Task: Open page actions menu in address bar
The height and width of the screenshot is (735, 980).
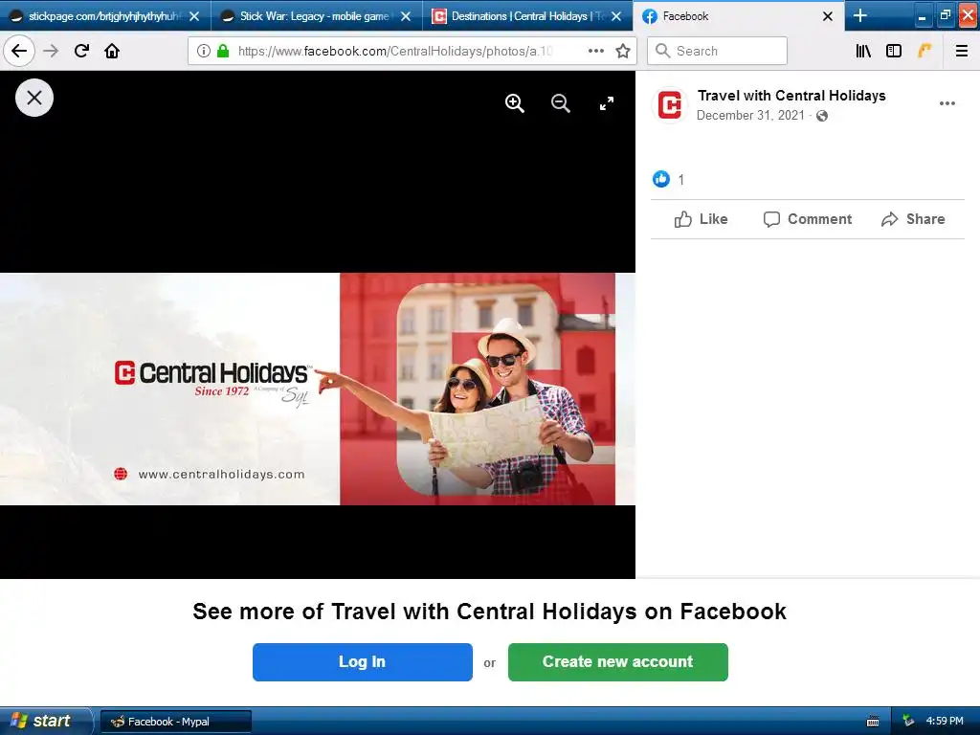Action: (x=595, y=52)
